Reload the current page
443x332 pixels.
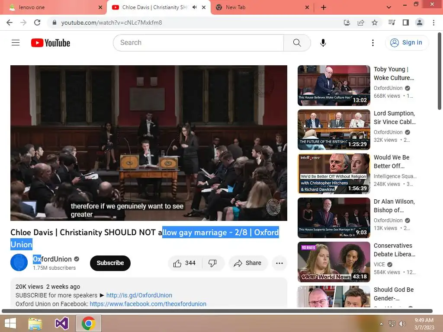click(x=37, y=22)
